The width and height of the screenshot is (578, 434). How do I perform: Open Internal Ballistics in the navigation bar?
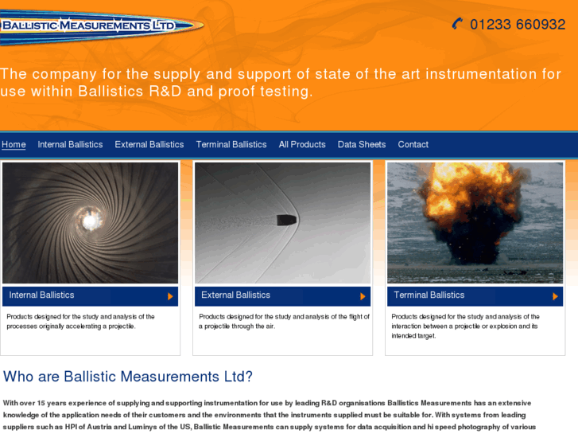(70, 144)
